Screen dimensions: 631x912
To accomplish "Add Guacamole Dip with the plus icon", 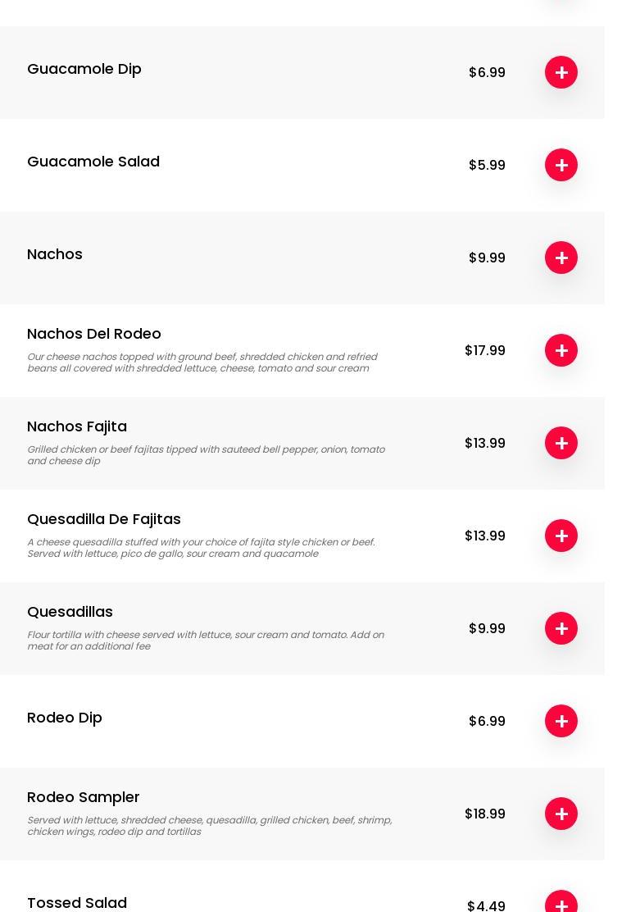I will (561, 72).
